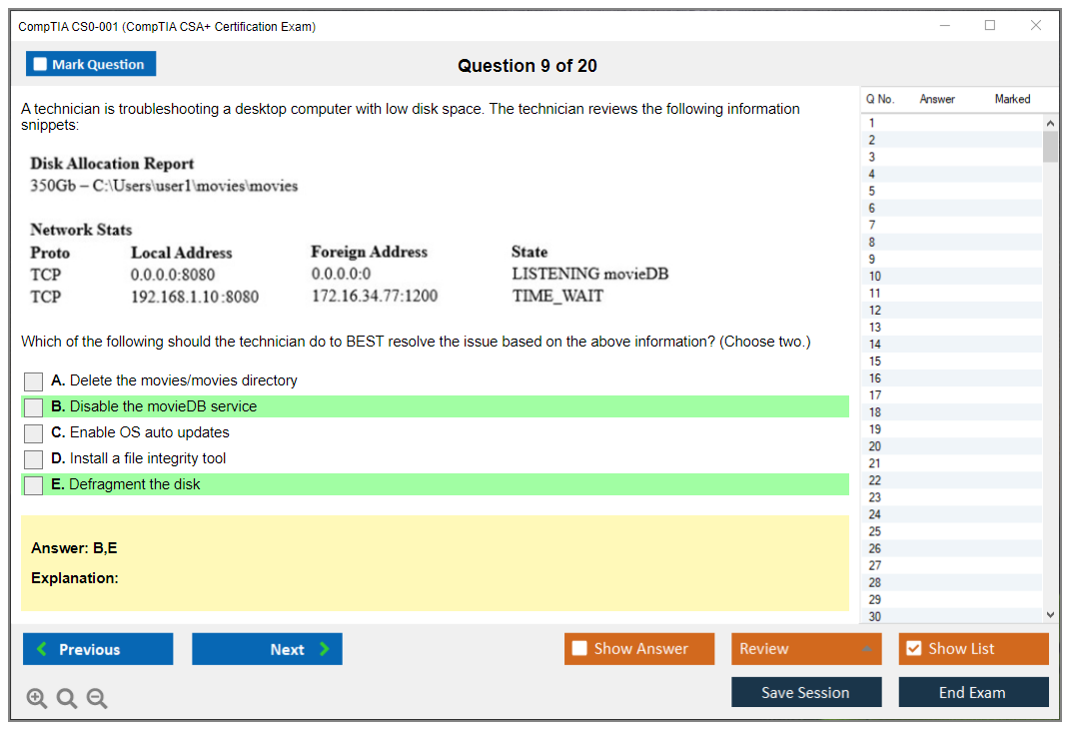Enable the Show Answer option
Viewport: 1074px width, 734px height.
tap(580, 649)
